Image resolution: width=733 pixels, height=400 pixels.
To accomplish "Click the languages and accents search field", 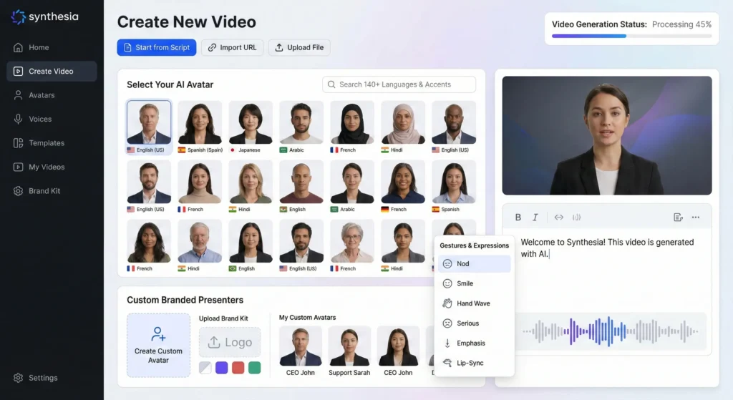I will [399, 84].
